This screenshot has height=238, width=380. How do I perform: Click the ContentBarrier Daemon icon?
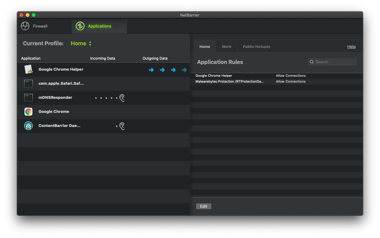28,126
